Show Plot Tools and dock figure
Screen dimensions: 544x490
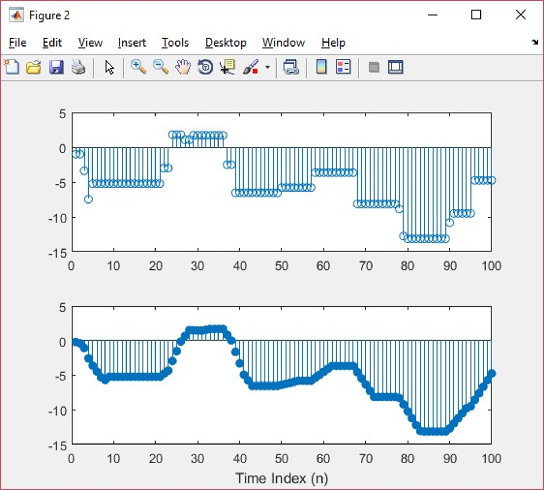[395, 67]
